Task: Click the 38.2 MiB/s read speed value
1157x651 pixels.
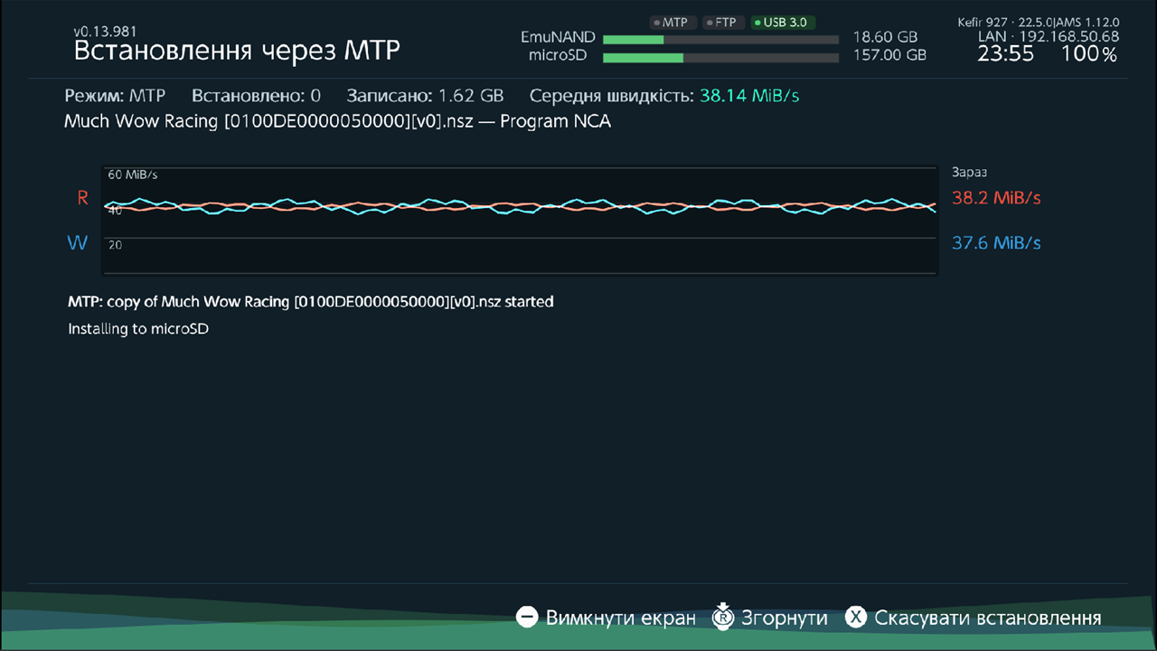Action: point(996,198)
